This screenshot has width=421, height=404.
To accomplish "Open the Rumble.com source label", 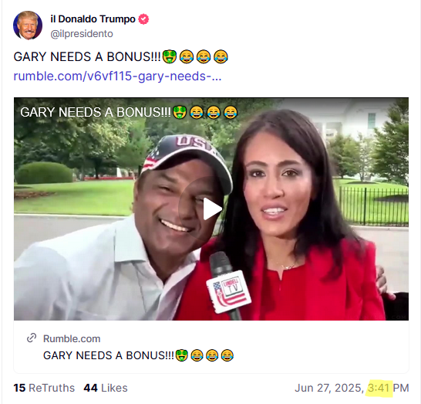I will point(72,338).
